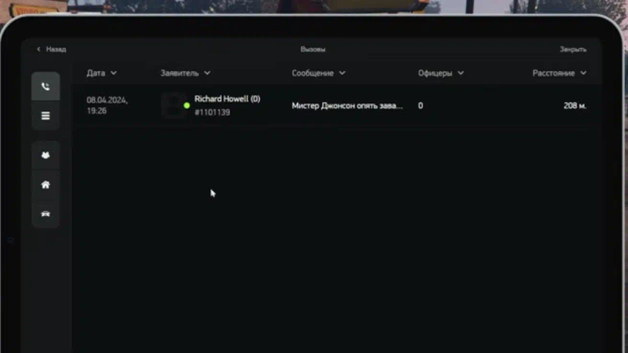628x353 pixels.
Task: Click the Закрыть button
Action: click(573, 49)
